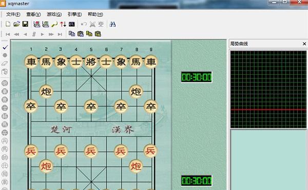Select the red 炮 on column 2
The image size is (308, 190).
(x=46, y=166)
